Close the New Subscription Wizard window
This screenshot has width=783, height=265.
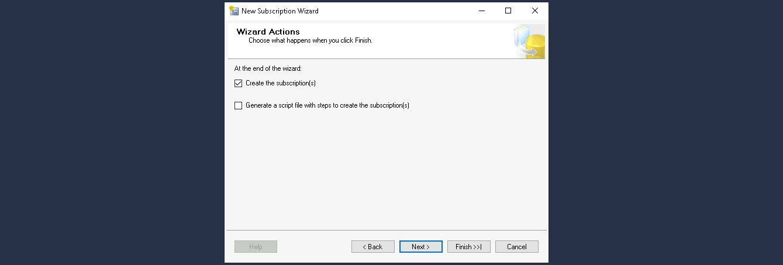point(534,11)
